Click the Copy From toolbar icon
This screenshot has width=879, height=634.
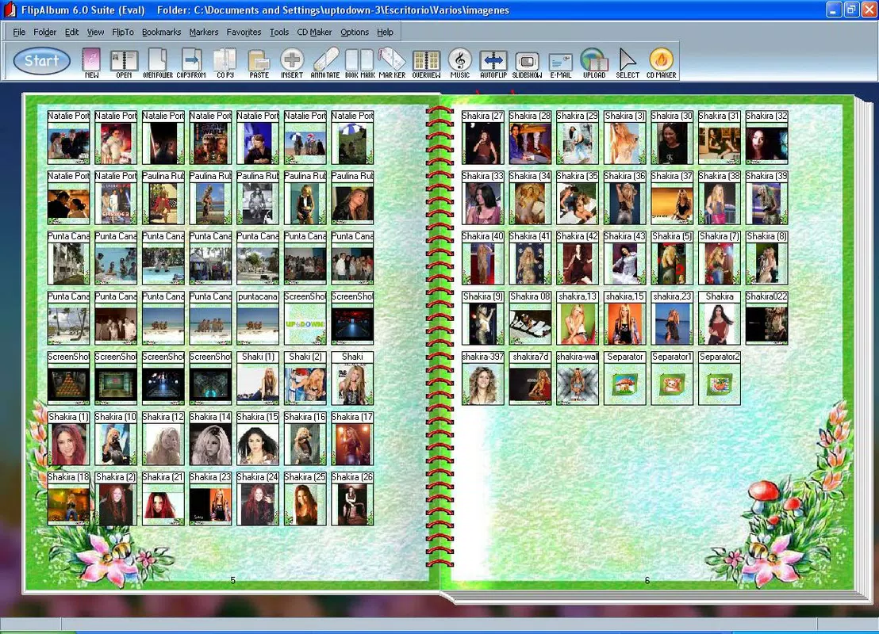[x=191, y=63]
